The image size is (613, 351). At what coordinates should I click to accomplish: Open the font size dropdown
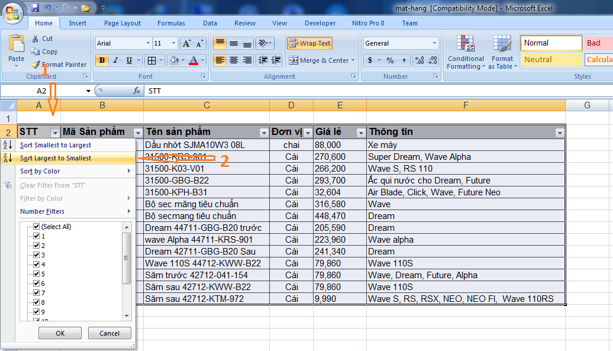(x=174, y=43)
